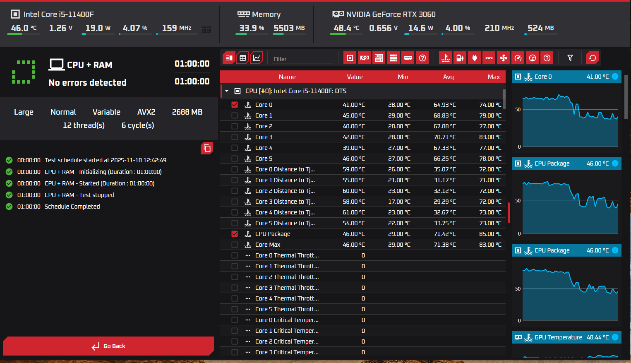Collapse the CPU [#0] Intel Core i5-11400F group
Viewport: 631px width, 363px height.
[227, 91]
